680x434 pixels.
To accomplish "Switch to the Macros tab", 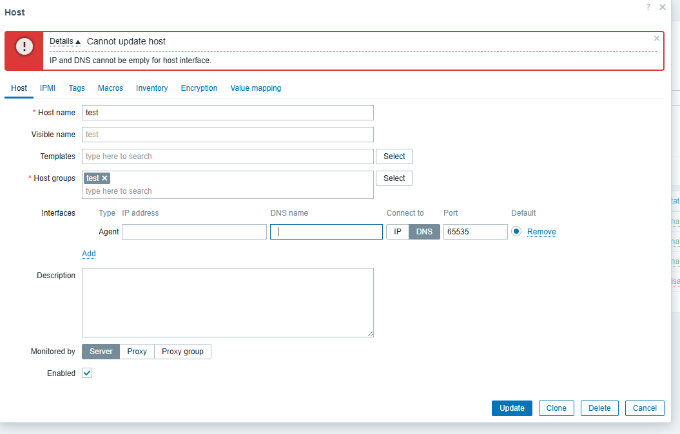I will point(110,88).
